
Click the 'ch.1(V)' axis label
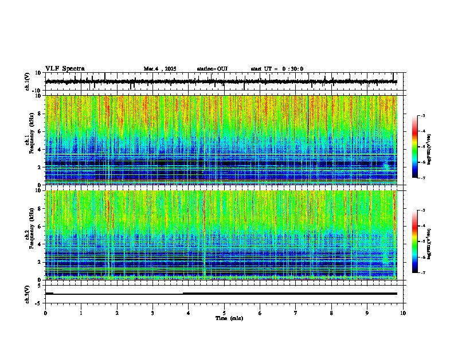28,81
